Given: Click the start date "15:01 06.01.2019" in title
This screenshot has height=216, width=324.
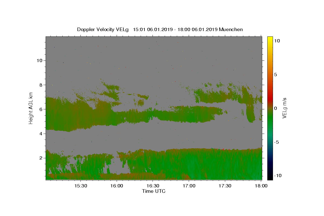Looking at the screenshot, I should click(153, 29).
